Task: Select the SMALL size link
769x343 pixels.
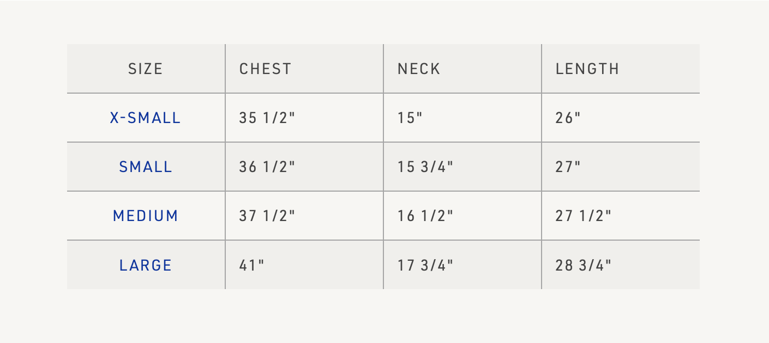Action: click(x=146, y=167)
